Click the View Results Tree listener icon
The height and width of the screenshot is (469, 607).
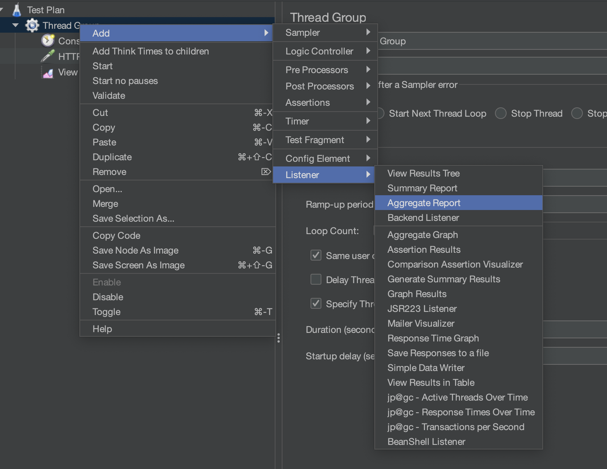(48, 72)
